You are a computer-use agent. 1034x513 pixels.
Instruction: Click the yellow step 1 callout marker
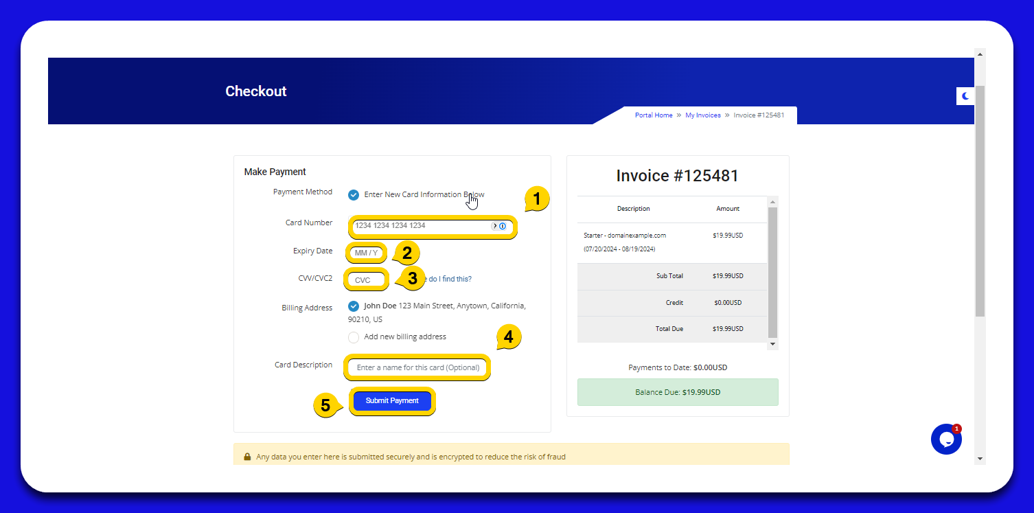point(537,199)
